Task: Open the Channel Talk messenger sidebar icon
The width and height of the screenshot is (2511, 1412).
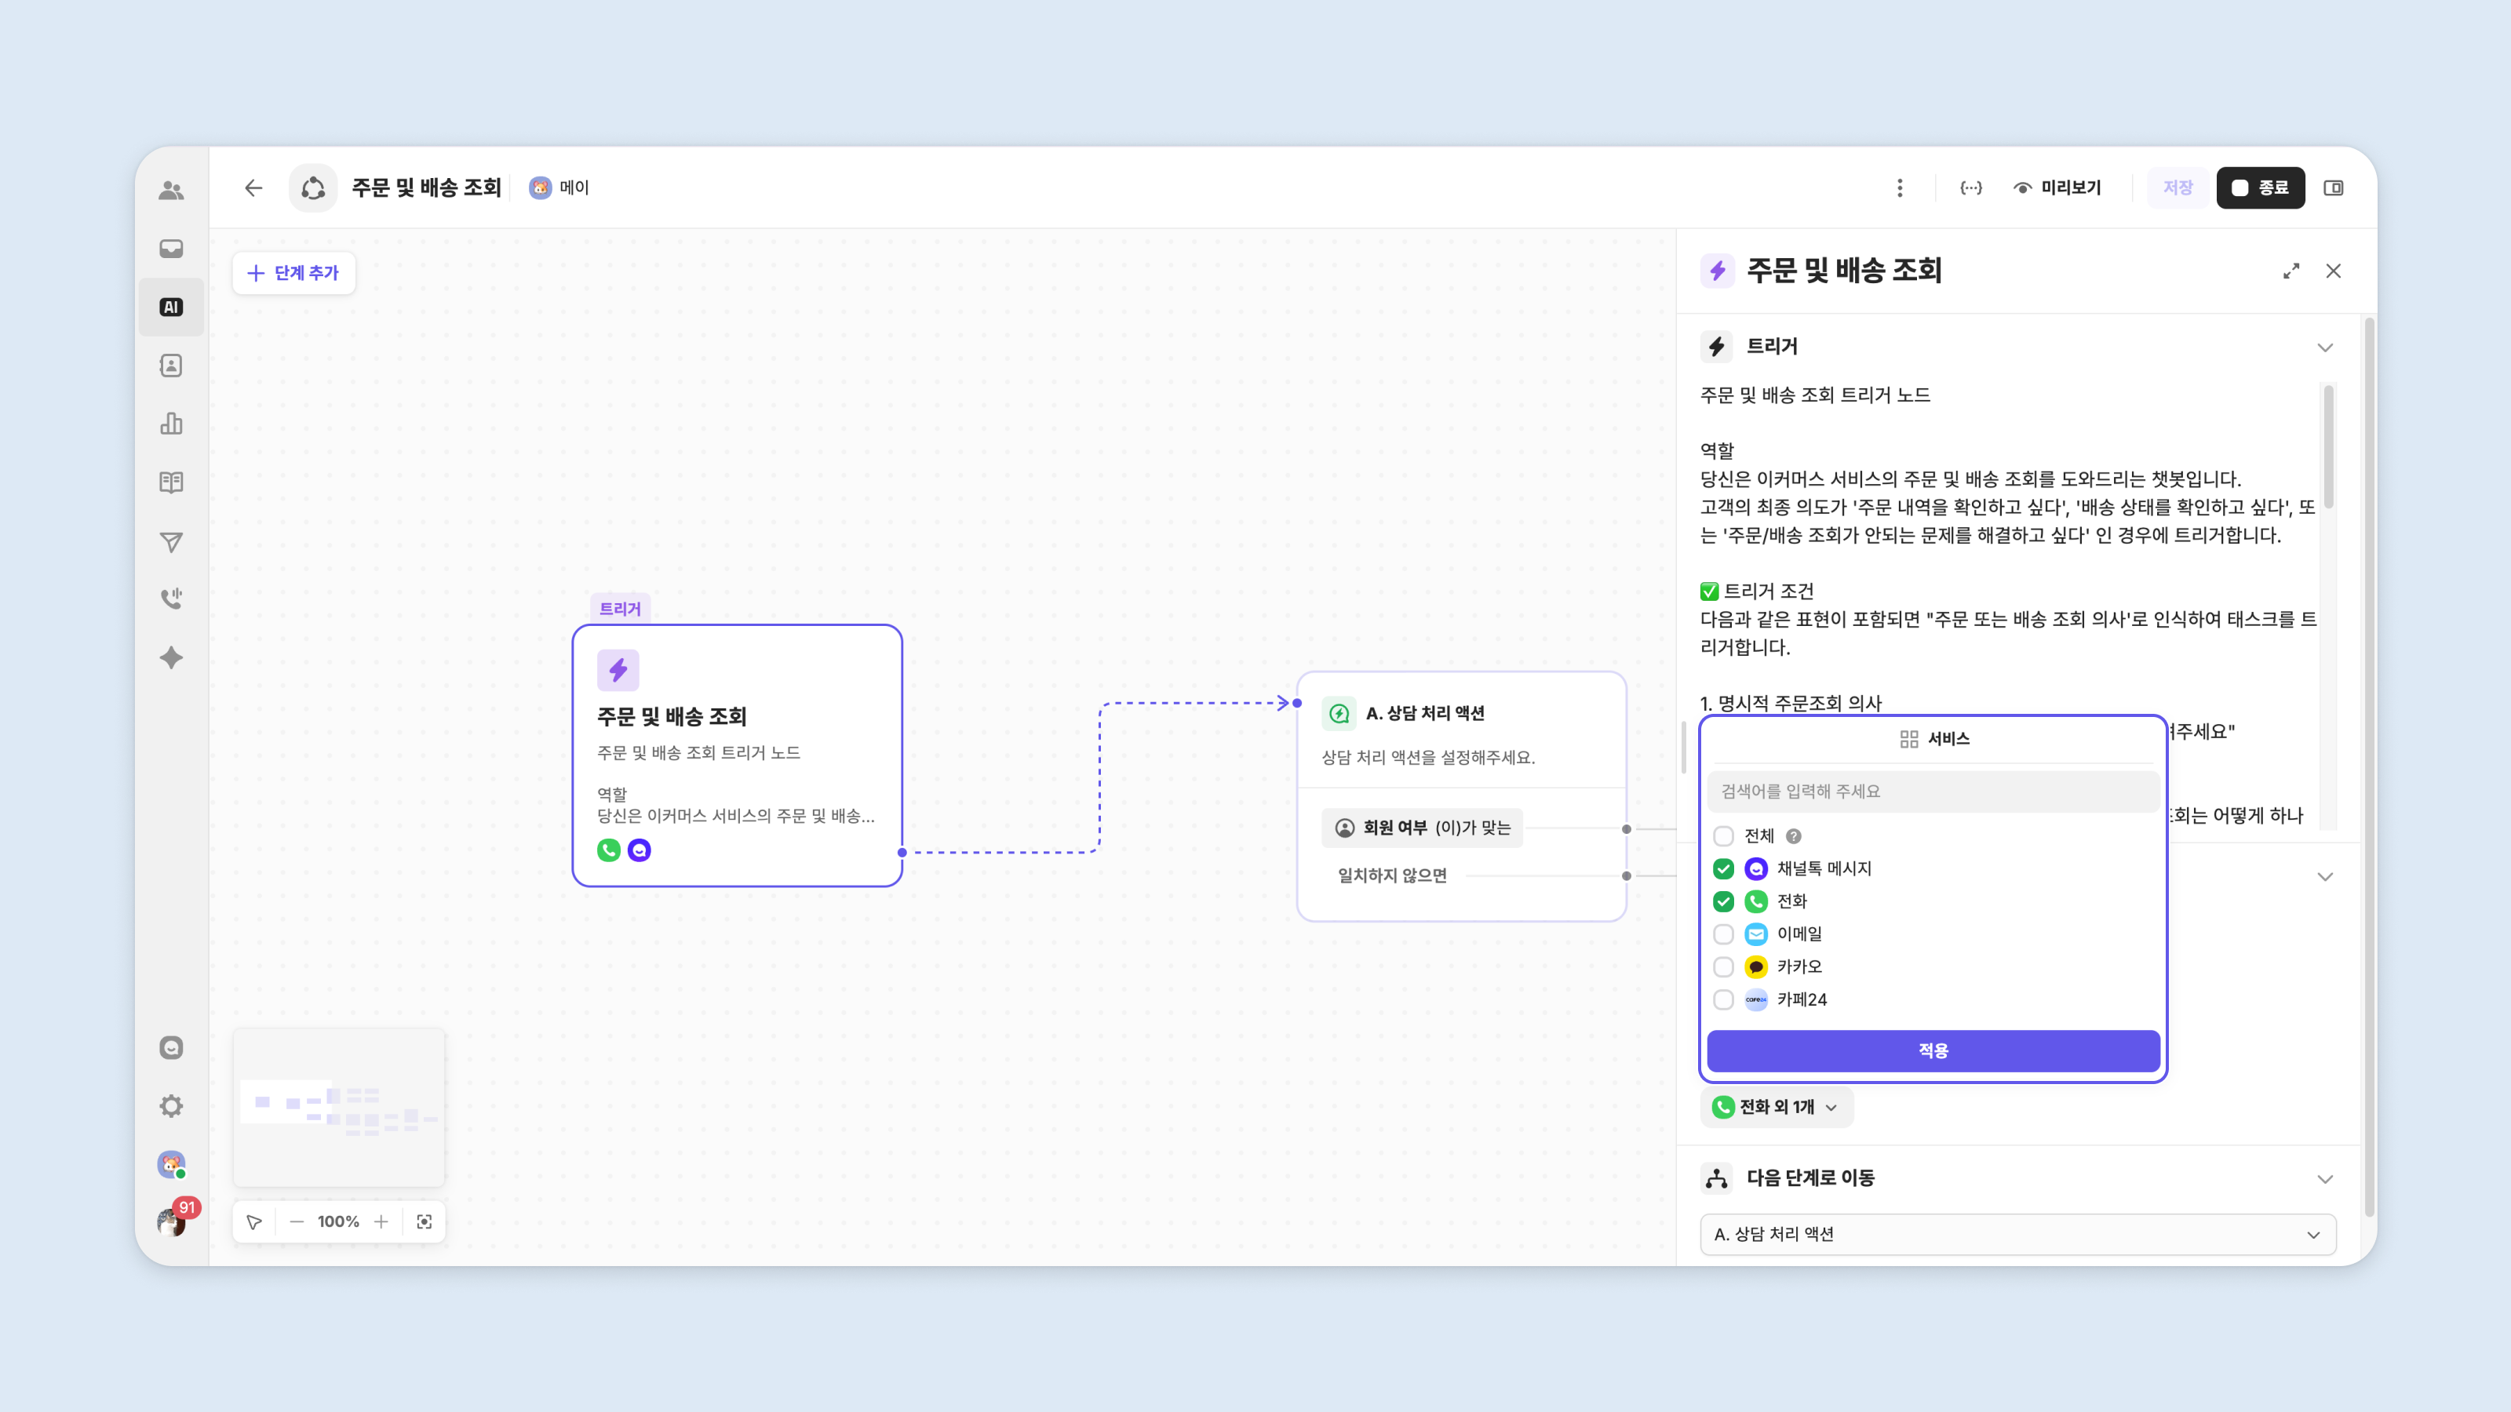Action: (x=170, y=1047)
